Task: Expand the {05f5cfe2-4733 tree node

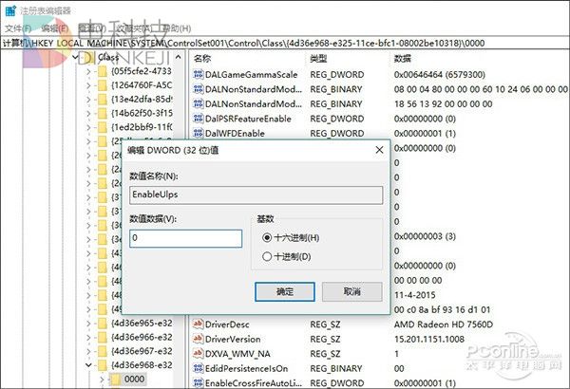Action: (x=88, y=71)
